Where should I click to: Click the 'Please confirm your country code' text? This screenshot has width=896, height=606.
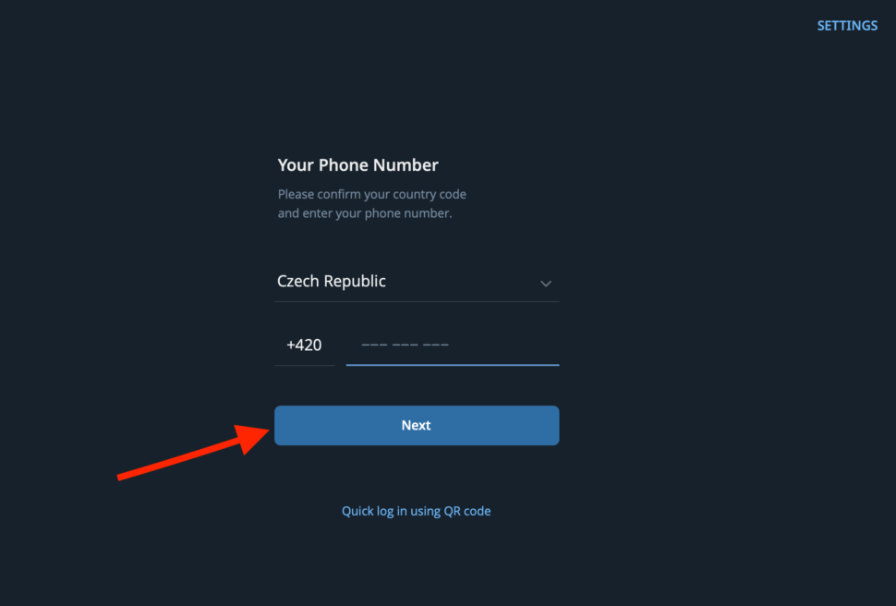pos(371,195)
